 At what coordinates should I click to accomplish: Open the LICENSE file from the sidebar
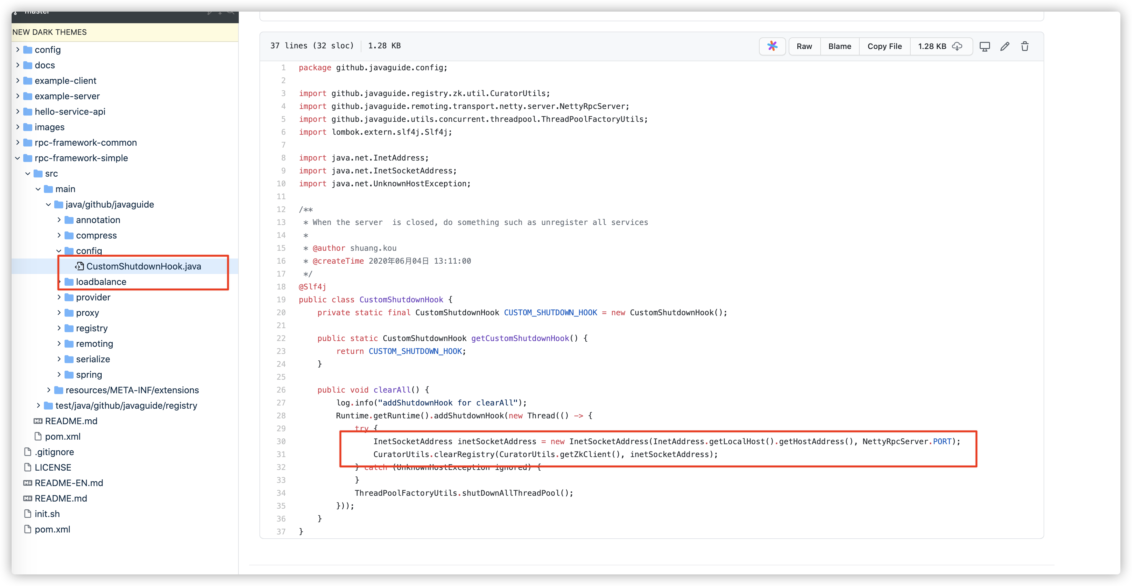tap(53, 467)
